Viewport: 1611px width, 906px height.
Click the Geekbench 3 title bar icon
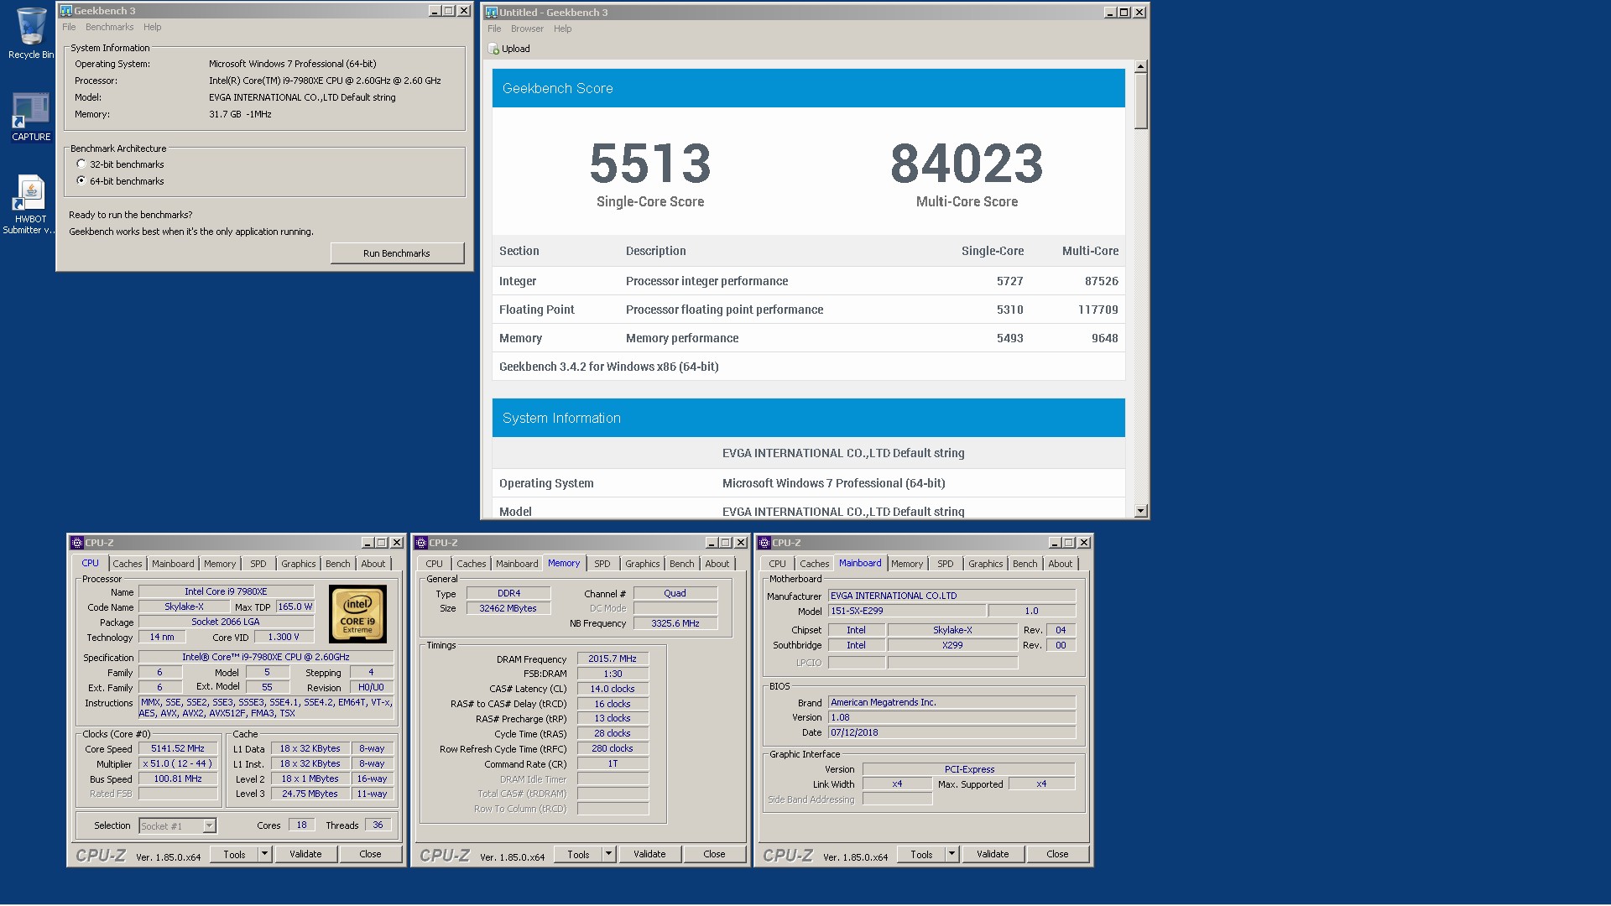coord(66,11)
